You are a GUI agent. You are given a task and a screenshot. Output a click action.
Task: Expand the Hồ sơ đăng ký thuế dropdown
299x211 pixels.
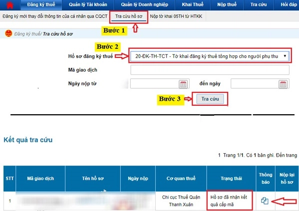pos(210,56)
